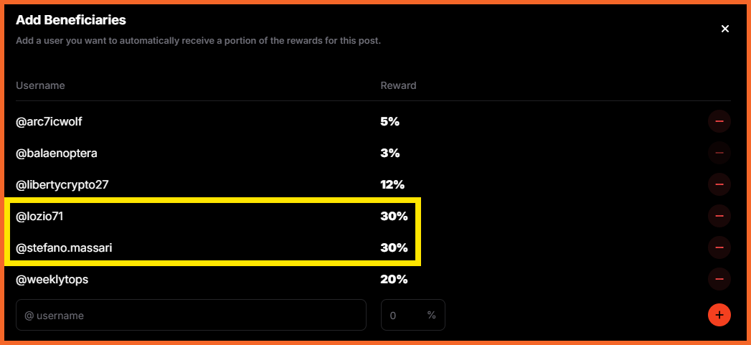Click the 12% reward for libertycrypto27
This screenshot has width=751, height=345.
click(x=393, y=184)
